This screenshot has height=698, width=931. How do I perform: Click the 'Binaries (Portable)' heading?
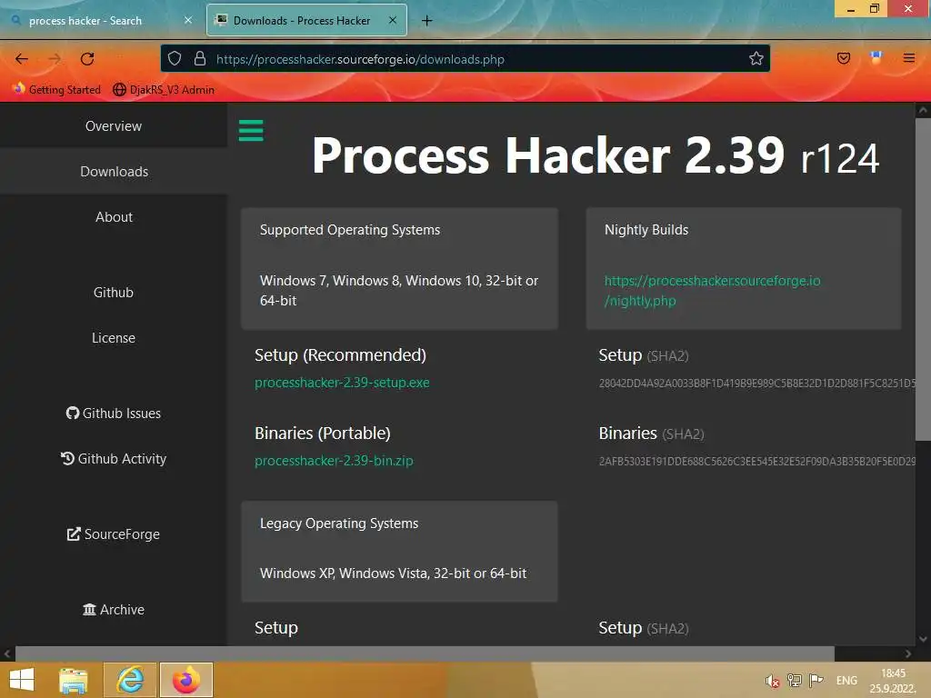[x=323, y=434]
